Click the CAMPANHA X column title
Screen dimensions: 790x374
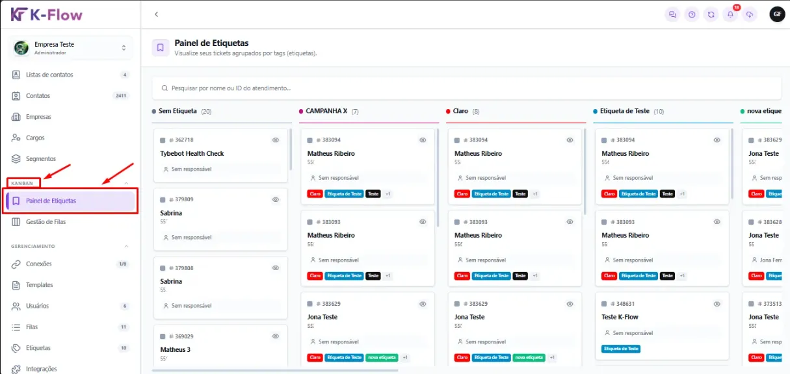(326, 112)
